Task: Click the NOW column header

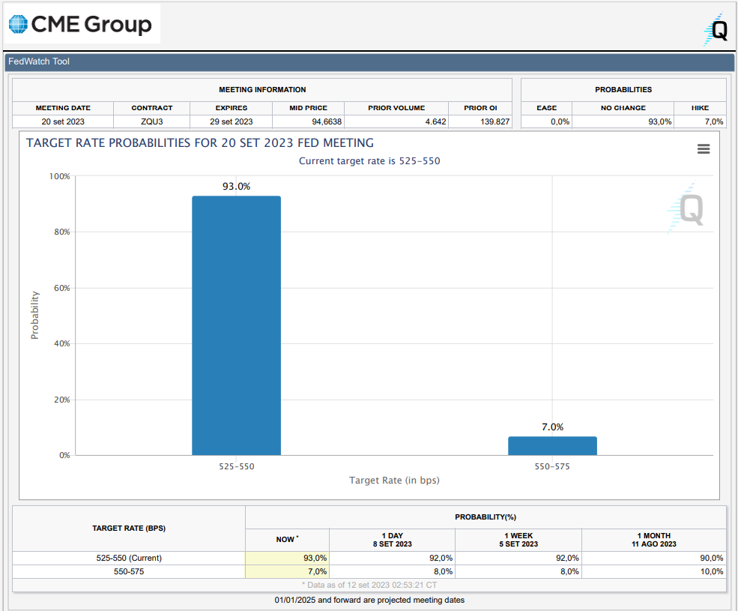Action: coord(287,539)
